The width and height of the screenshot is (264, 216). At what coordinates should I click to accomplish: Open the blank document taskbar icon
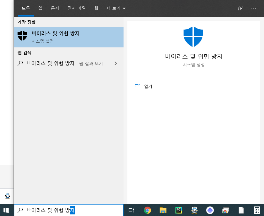pyautogui.click(x=241, y=210)
